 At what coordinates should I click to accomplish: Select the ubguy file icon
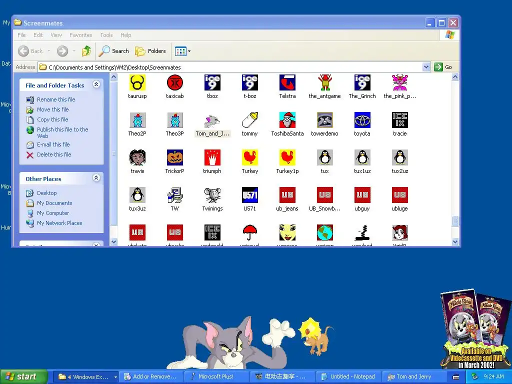coord(362,195)
